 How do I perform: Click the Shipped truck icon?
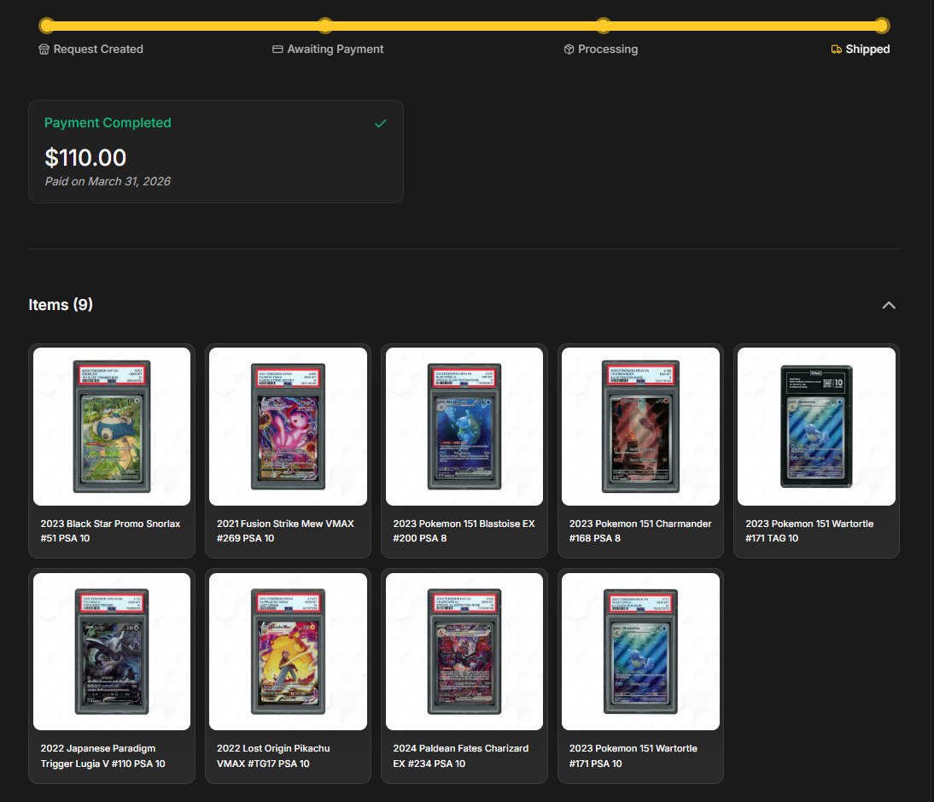(837, 50)
